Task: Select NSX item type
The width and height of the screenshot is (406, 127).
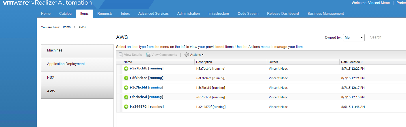Action: point(51,78)
